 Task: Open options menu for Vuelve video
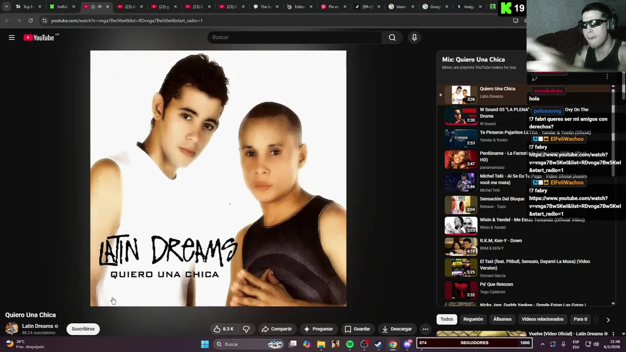(613, 334)
